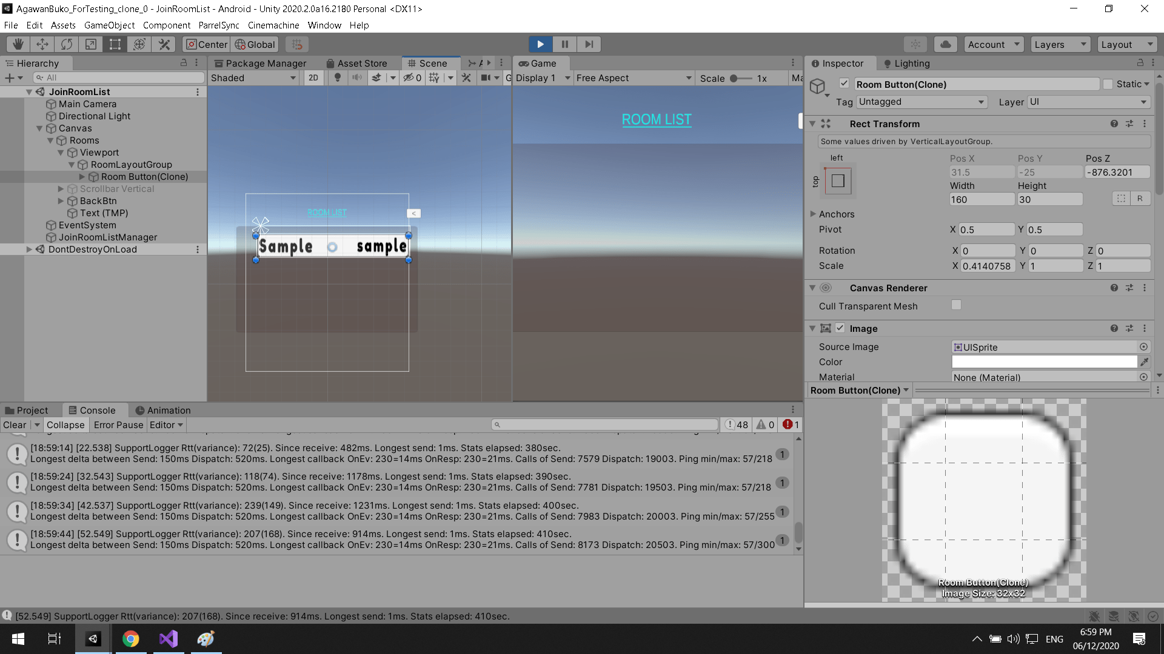
Task: Select the Move tool
Action: (42, 44)
